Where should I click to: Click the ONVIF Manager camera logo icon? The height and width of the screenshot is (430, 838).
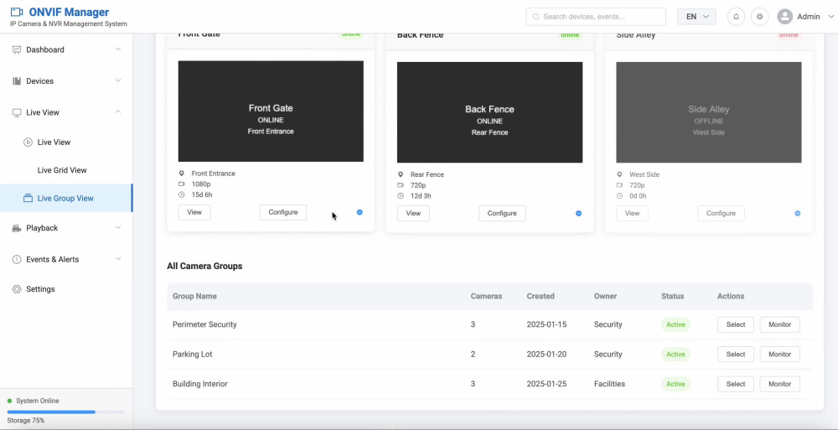[x=17, y=12]
